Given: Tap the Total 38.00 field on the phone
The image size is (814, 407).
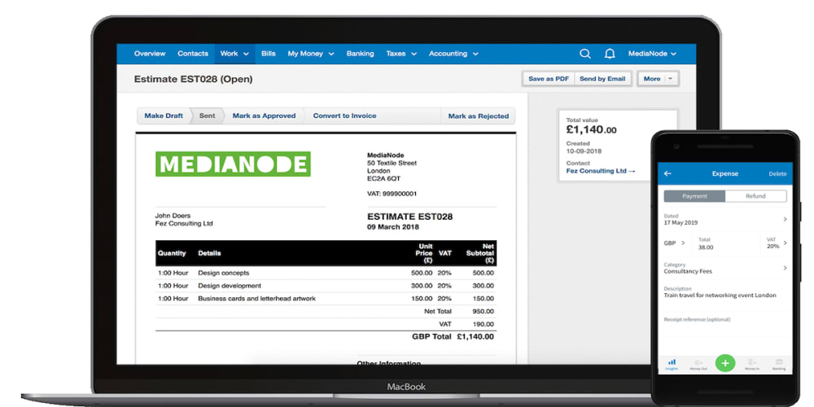Looking at the screenshot, I should tap(727, 243).
